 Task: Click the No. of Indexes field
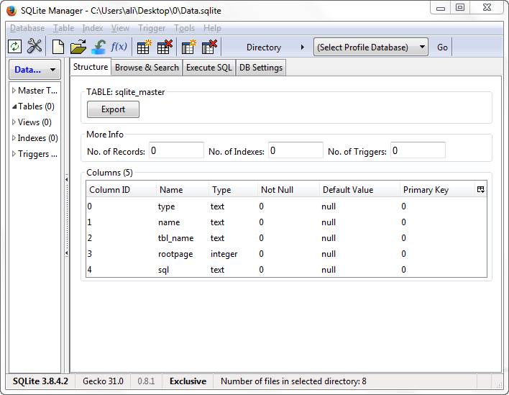(x=295, y=150)
